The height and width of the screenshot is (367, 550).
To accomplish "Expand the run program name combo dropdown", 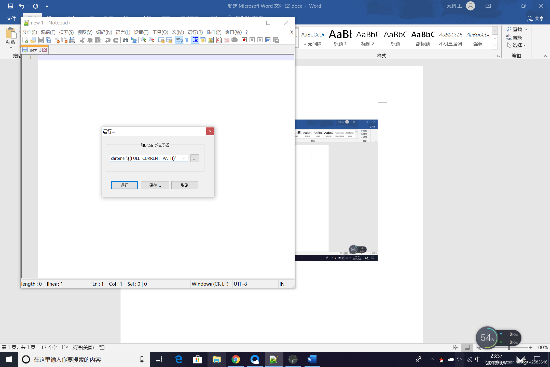I will [x=184, y=159].
